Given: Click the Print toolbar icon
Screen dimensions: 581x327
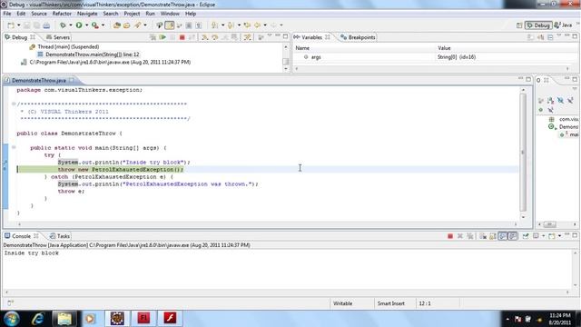Looking at the screenshot, I should pyautogui.click(x=46, y=25).
